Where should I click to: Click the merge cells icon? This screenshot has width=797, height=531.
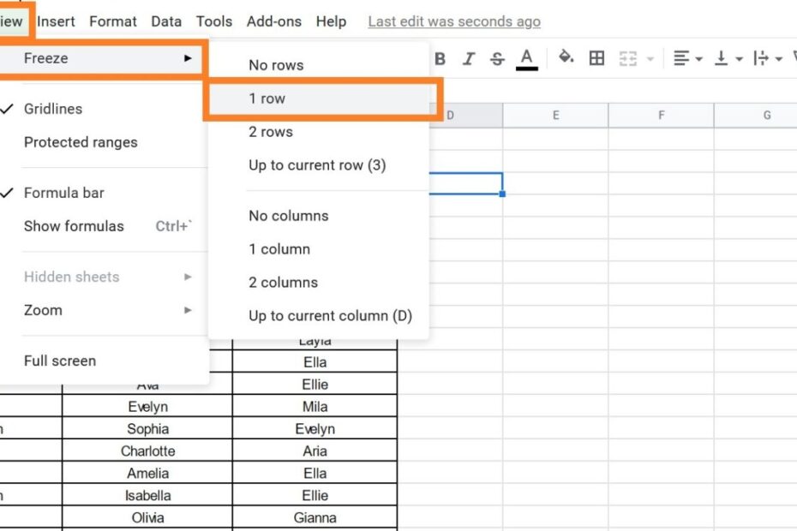pos(628,58)
